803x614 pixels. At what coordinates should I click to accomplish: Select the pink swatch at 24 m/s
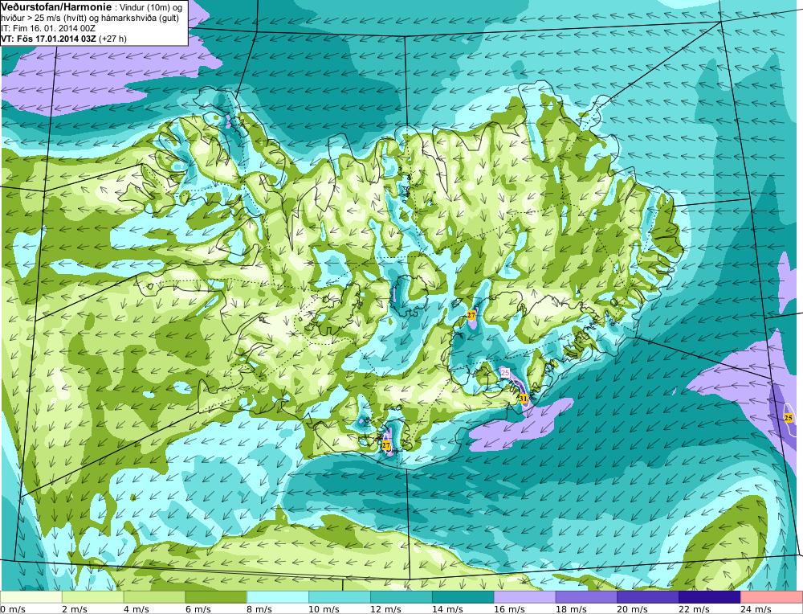[771, 597]
